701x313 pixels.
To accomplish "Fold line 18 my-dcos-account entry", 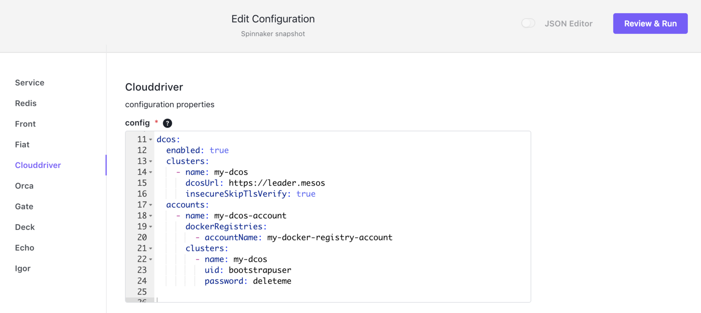I will point(151,216).
